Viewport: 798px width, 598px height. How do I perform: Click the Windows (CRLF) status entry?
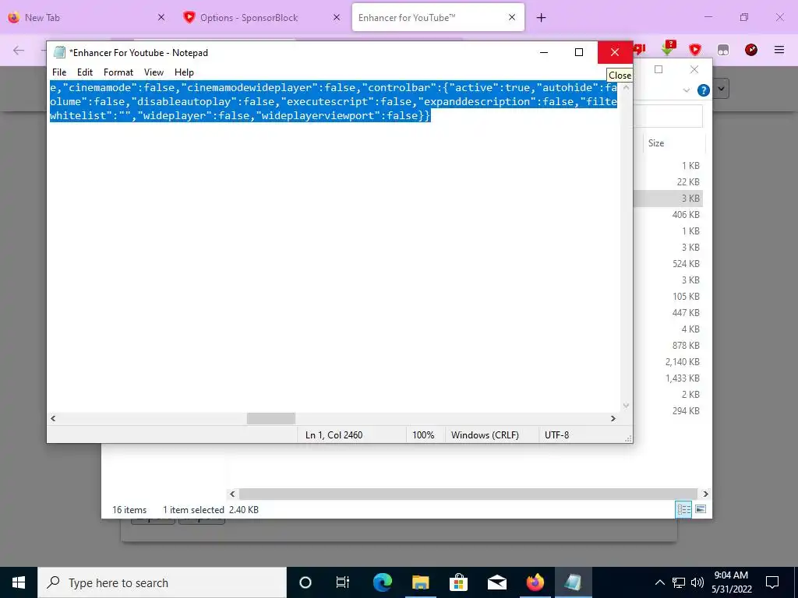pyautogui.click(x=485, y=435)
